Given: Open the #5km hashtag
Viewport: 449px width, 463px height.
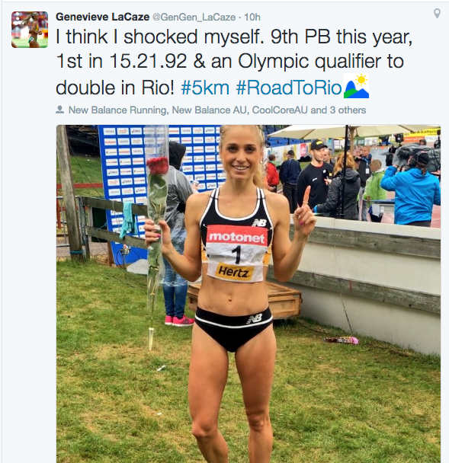Looking at the screenshot, I should pyautogui.click(x=205, y=88).
